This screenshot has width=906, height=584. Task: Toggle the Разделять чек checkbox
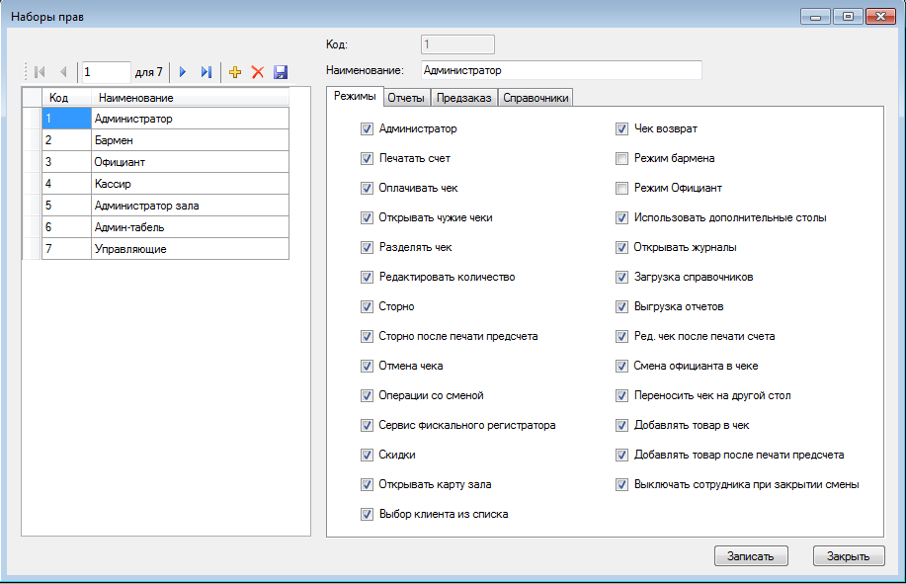367,247
